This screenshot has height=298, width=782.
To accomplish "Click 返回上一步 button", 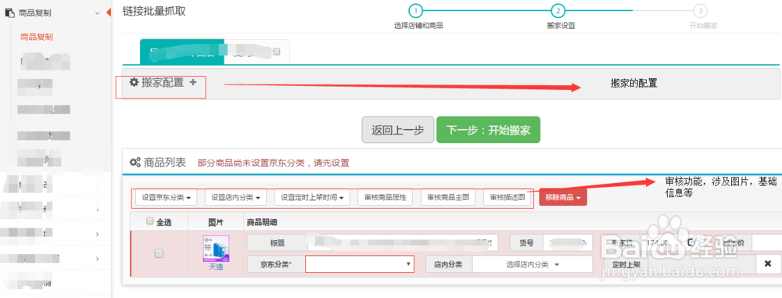I will tap(397, 131).
